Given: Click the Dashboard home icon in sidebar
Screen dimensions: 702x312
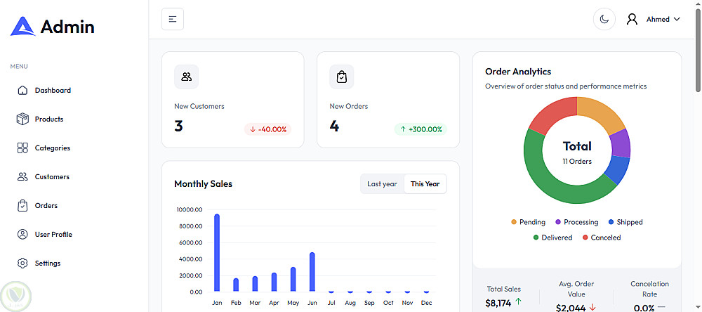Looking at the screenshot, I should (22, 91).
